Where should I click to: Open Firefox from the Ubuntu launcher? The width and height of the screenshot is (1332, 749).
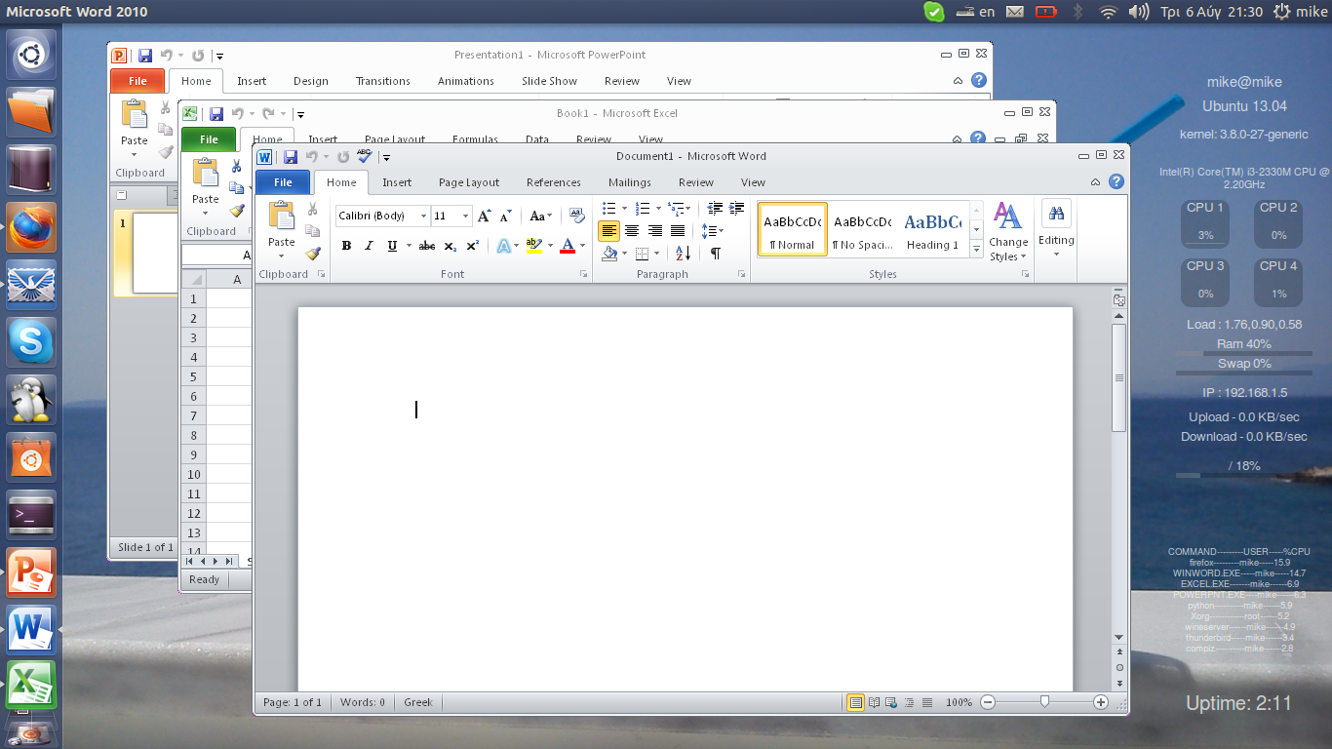[32, 228]
